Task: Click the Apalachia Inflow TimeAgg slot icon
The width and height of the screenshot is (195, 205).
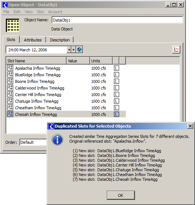Action: [x=10, y=68]
